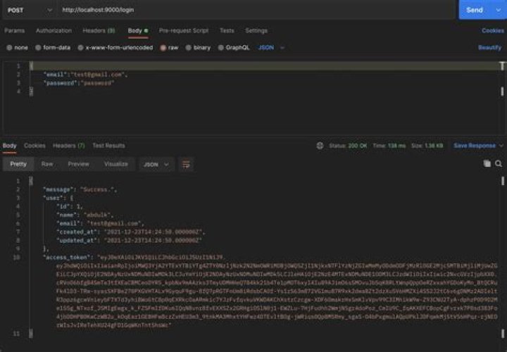Switch response view to Preview

[x=79, y=164]
